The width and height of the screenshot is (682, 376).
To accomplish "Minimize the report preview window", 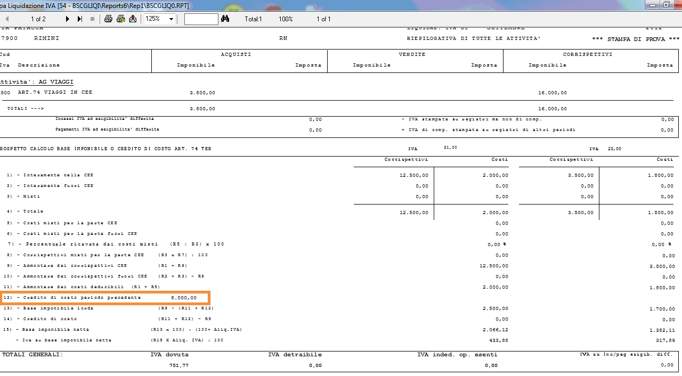I will click(652, 5).
